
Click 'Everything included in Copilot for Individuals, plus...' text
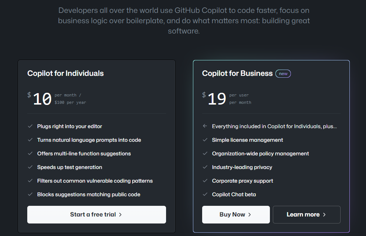pos(275,126)
